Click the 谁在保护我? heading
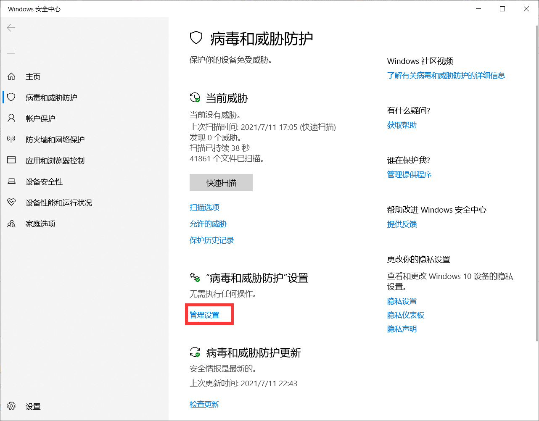Image resolution: width=539 pixels, height=421 pixels. click(x=409, y=160)
